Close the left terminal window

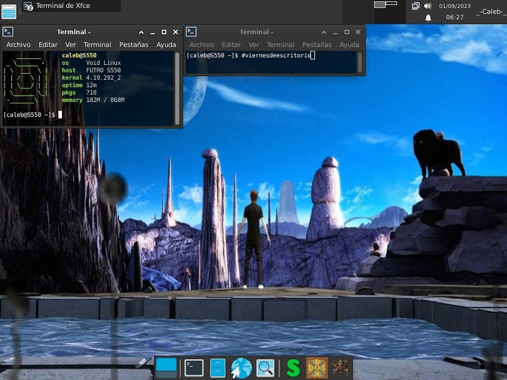pos(175,32)
